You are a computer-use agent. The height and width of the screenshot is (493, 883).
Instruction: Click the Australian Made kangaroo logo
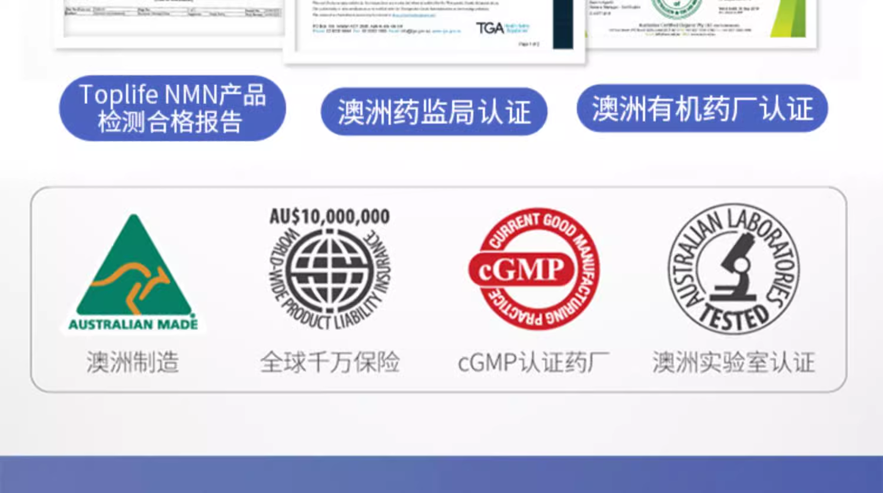(x=134, y=273)
